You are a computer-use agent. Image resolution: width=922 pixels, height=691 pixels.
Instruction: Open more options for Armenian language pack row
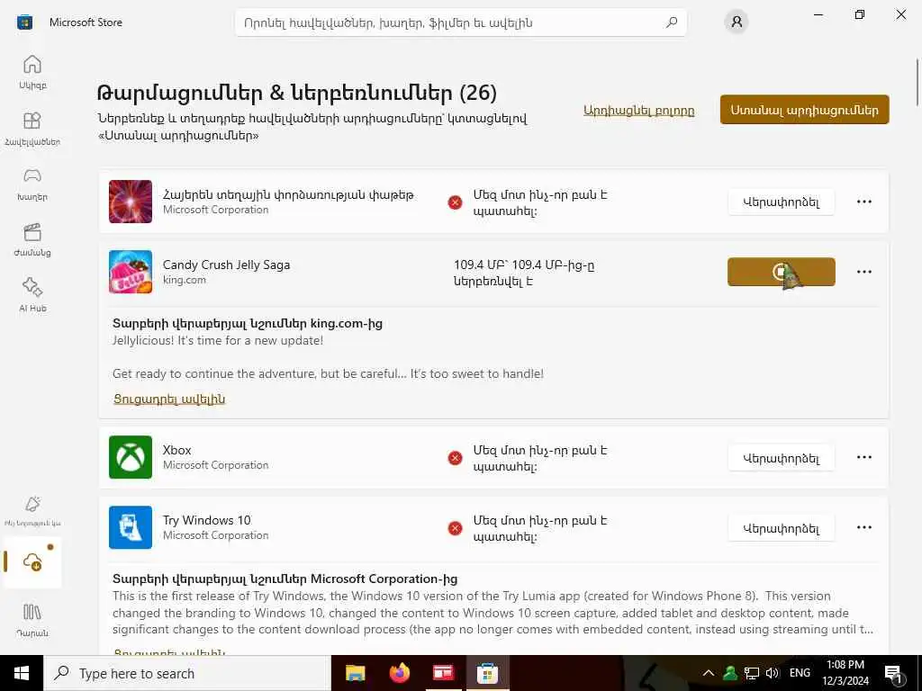tap(864, 202)
